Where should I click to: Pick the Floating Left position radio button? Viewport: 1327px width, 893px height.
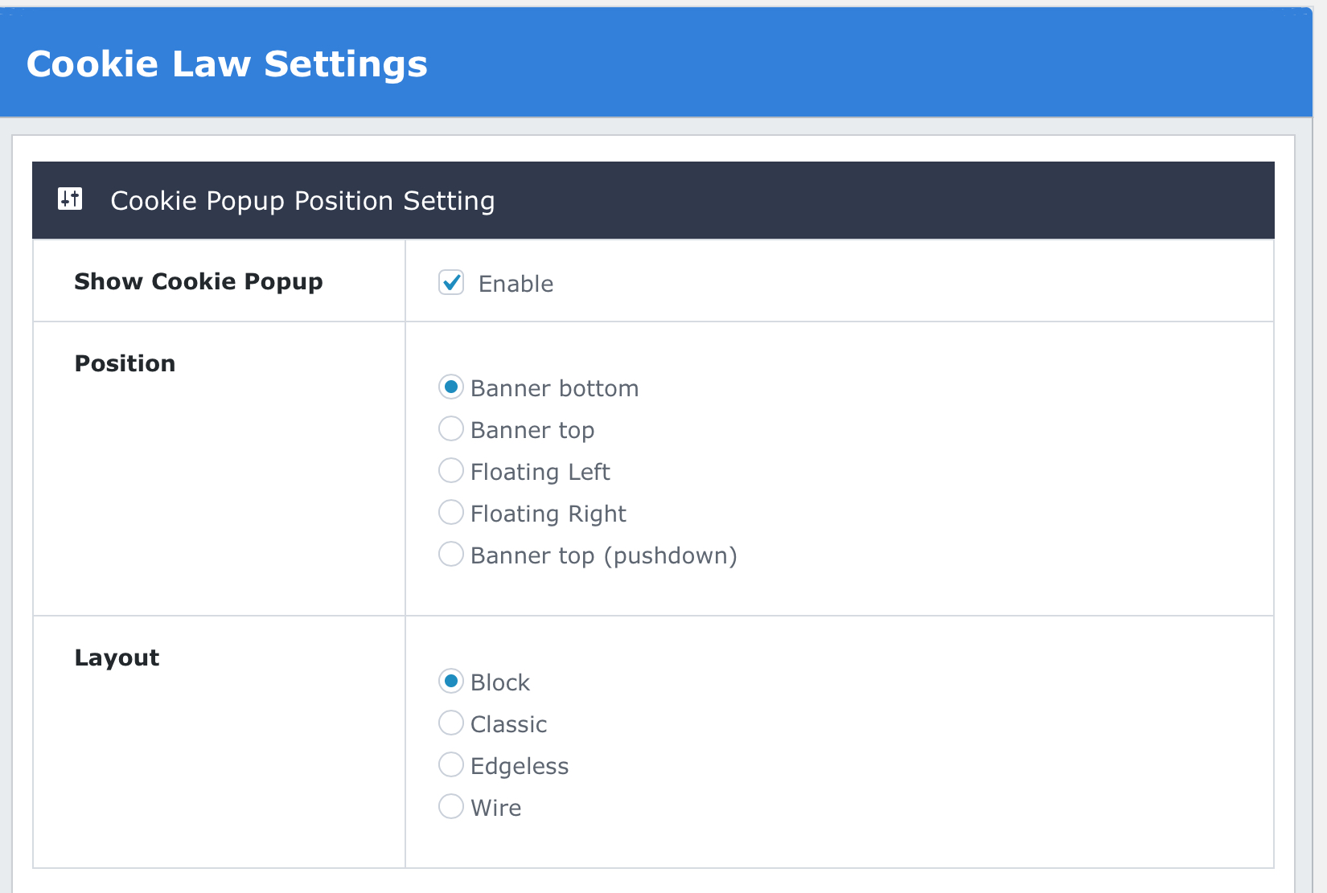(x=451, y=471)
